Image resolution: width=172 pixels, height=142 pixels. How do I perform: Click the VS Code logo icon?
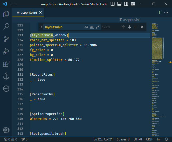(x=5, y=4)
